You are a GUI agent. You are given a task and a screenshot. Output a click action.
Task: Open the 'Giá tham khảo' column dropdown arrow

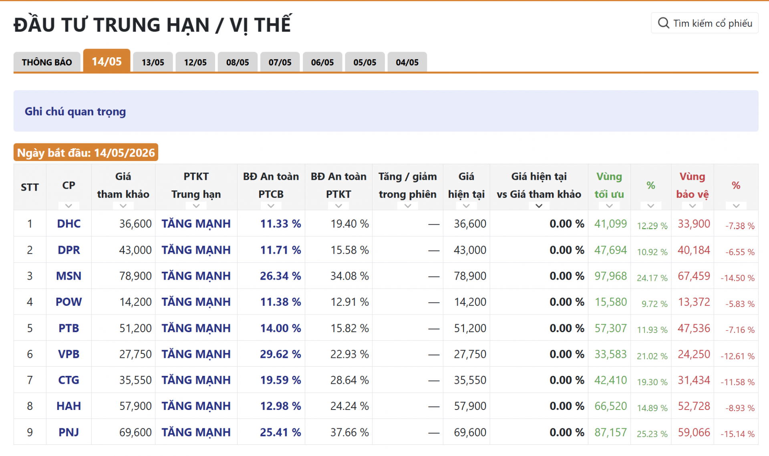pos(123,206)
